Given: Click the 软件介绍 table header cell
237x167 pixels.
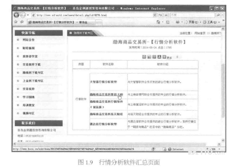Looking at the screenshot, I should coord(163,64).
